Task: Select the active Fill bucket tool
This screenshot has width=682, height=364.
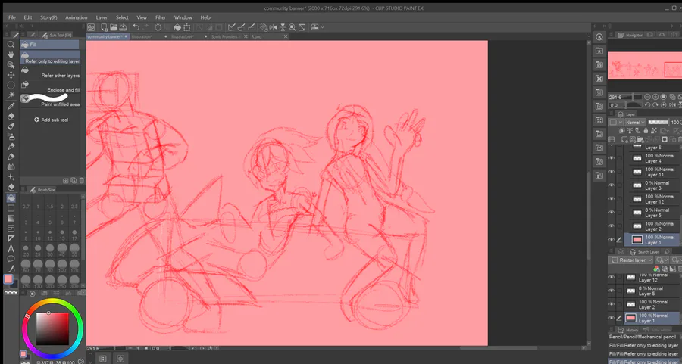Action: coord(11,198)
